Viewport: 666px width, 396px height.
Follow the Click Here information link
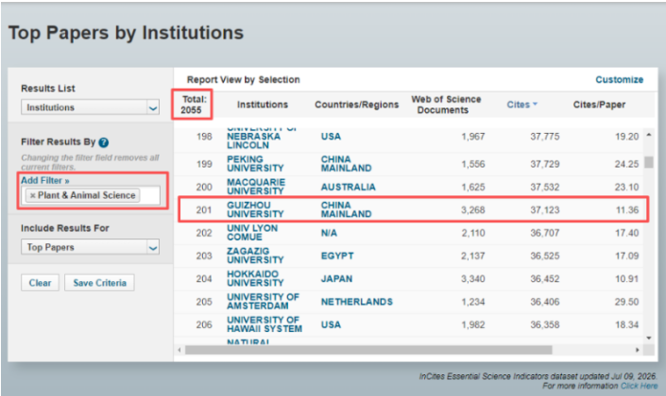[x=639, y=386]
